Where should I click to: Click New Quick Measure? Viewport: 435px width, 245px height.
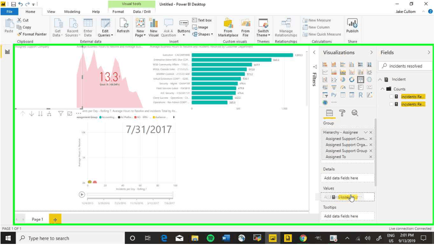pyautogui.click(x=322, y=34)
